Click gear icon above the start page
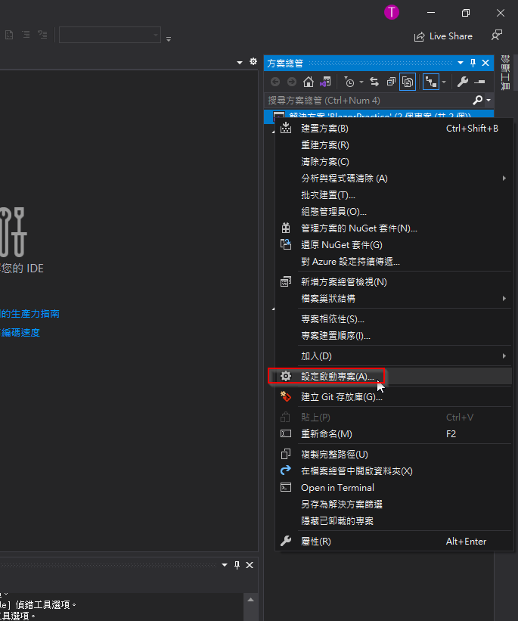518x621 pixels. (253, 61)
